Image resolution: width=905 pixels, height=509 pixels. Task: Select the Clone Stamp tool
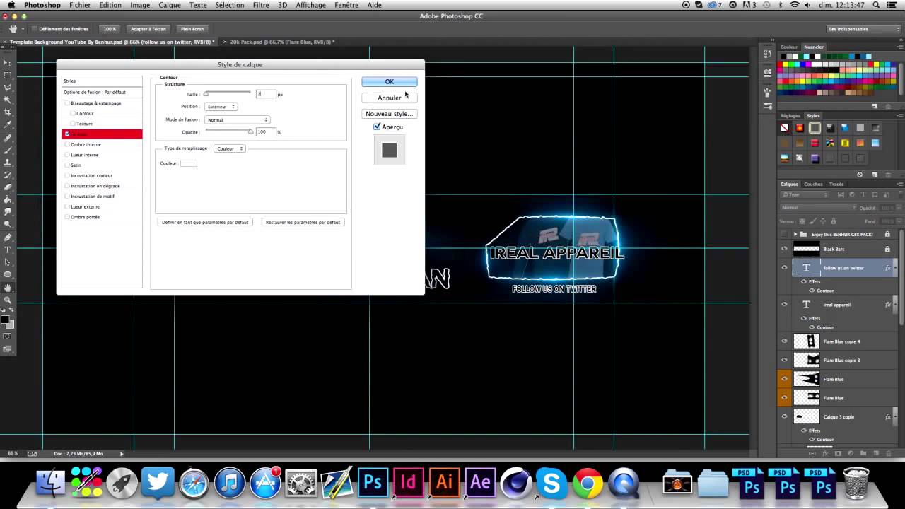(x=8, y=163)
